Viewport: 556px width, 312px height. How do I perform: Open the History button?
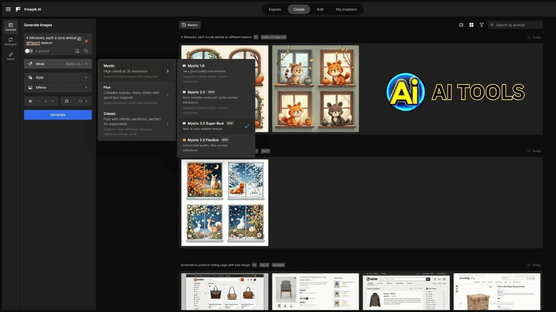tap(189, 25)
